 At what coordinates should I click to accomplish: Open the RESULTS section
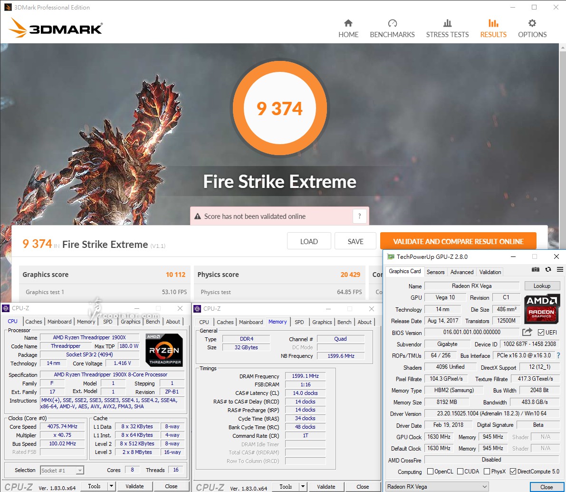(x=493, y=29)
